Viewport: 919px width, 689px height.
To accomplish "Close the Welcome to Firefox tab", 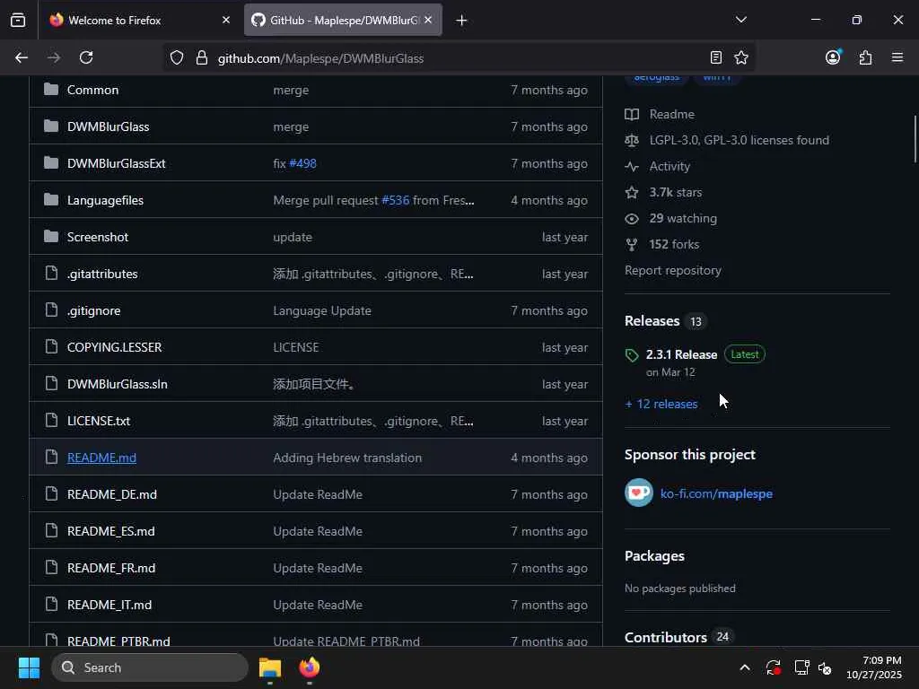I will pos(226,20).
